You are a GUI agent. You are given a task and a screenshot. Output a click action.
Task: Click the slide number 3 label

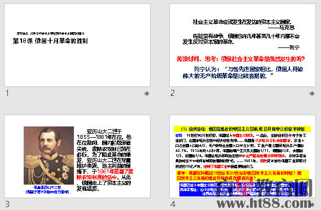pos(7,204)
